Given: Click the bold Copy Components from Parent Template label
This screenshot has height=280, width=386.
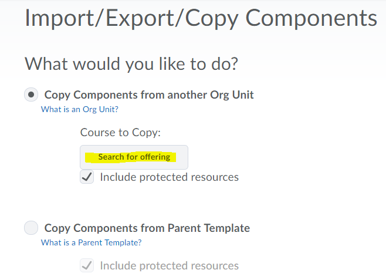Looking at the screenshot, I should pyautogui.click(x=147, y=228).
